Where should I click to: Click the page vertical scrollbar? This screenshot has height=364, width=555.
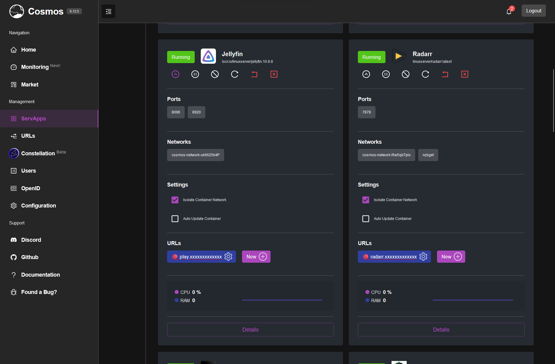pos(553,100)
